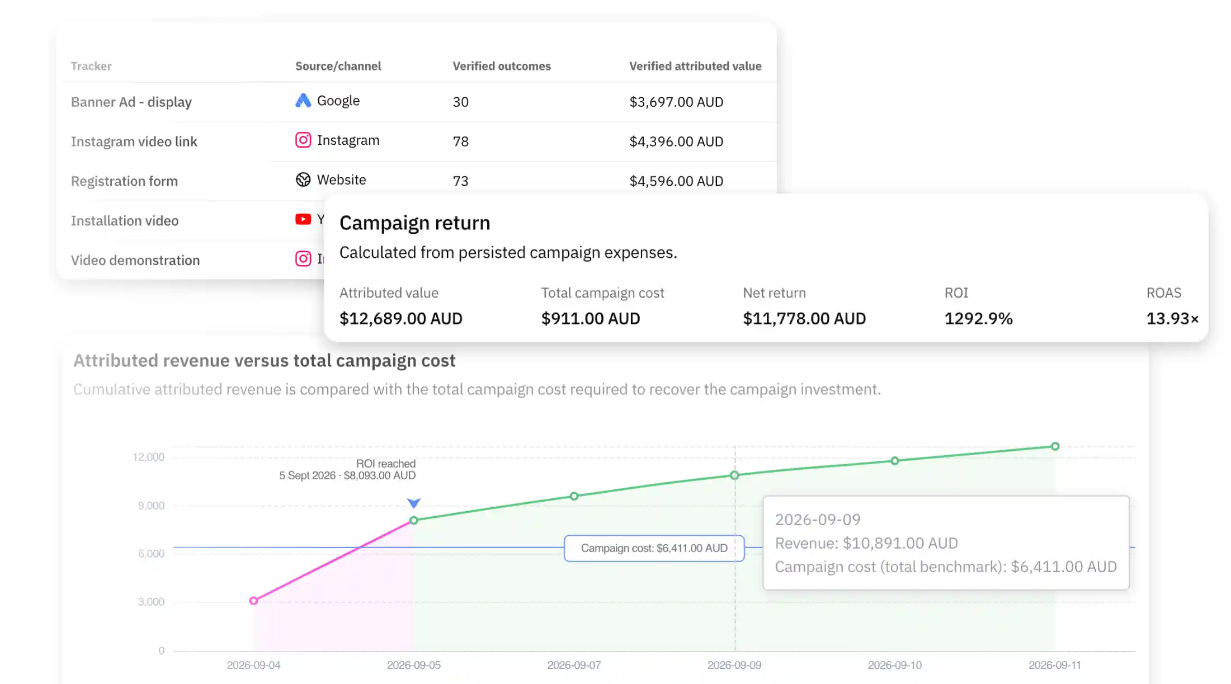Open the Registration form tracker
The width and height of the screenshot is (1231, 684).
coord(124,181)
